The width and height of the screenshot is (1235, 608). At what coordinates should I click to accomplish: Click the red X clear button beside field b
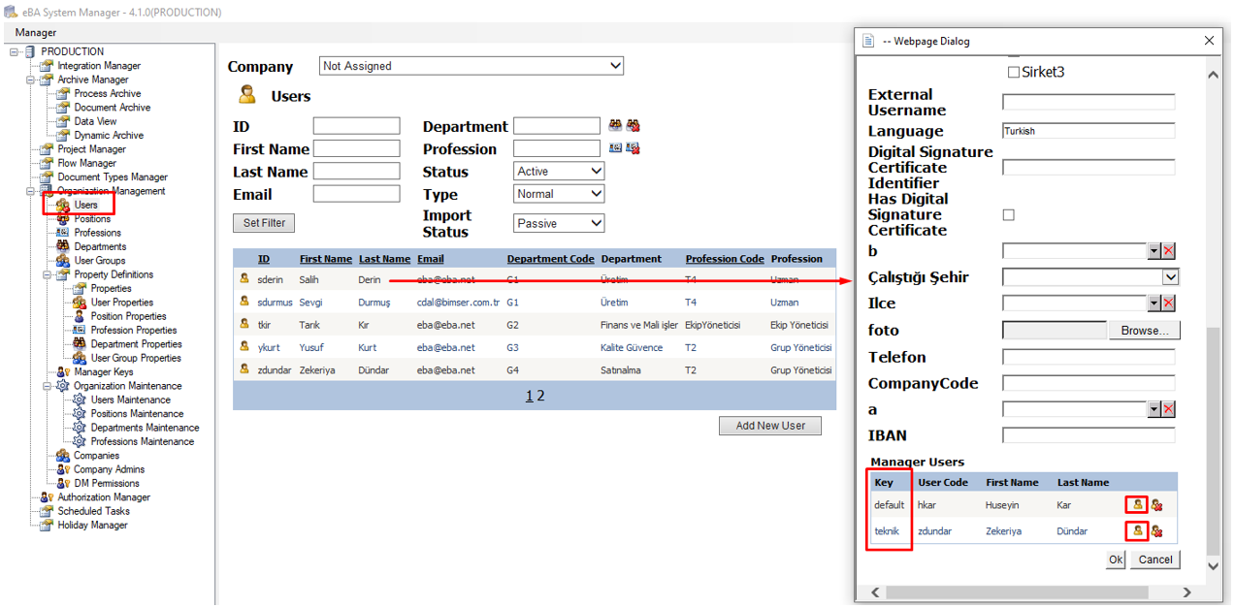tap(1168, 251)
